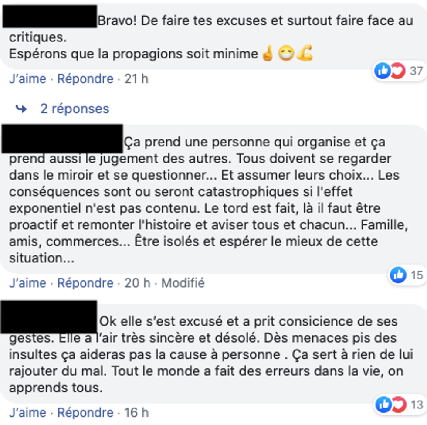
Task: Show who reacted by clicking count 37
Action: coord(417,71)
